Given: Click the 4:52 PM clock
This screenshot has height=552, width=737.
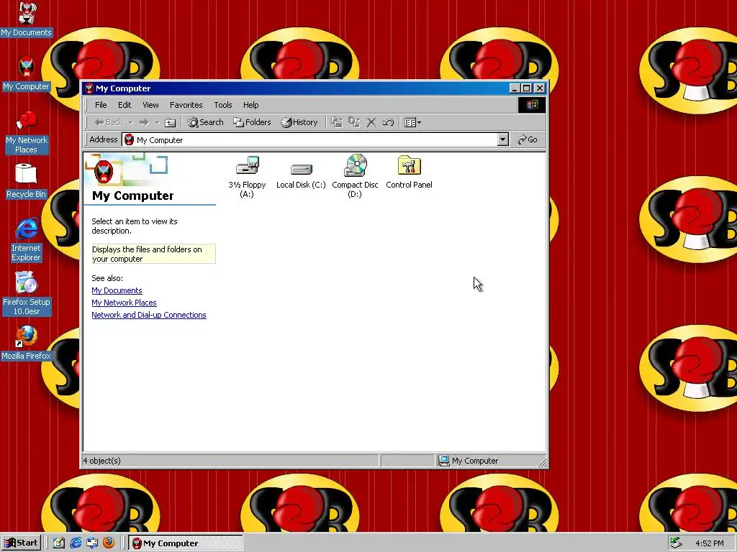Looking at the screenshot, I should (x=709, y=543).
